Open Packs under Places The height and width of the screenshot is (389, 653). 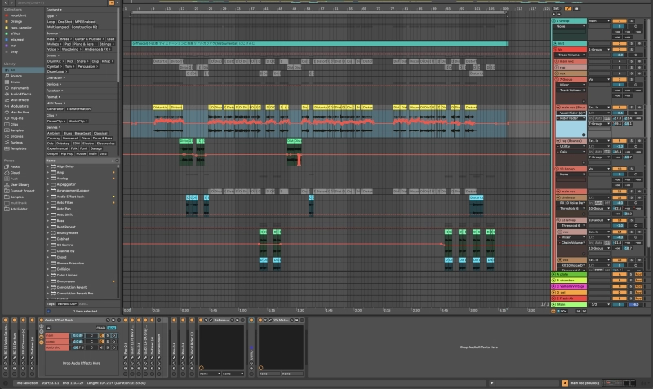(x=16, y=167)
